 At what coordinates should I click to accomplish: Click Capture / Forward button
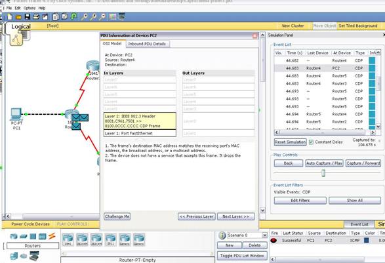tap(363, 163)
